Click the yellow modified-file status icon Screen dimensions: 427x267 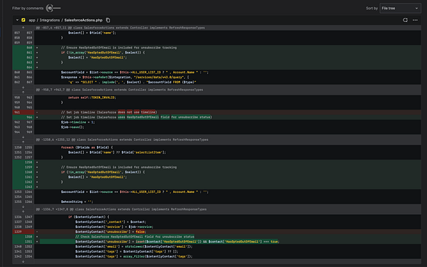[23, 20]
